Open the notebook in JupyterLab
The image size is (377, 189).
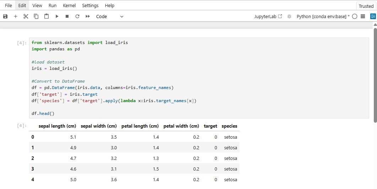pos(268,16)
